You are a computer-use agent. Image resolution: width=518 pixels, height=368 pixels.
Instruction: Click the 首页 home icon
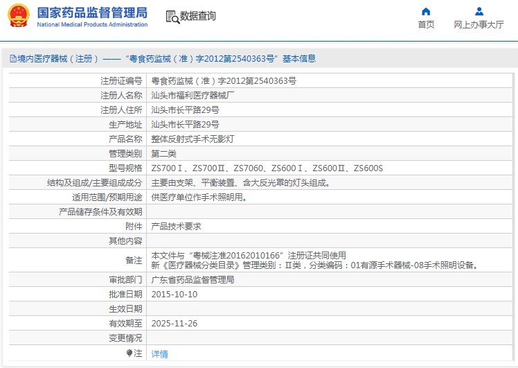click(426, 12)
